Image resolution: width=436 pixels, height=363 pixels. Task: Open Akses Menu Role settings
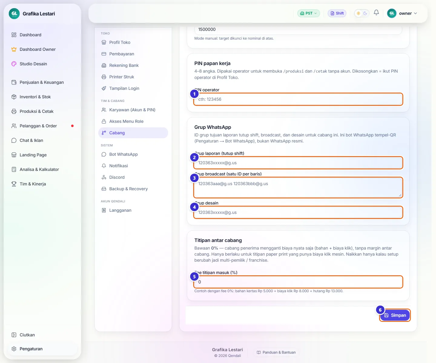click(x=133, y=121)
